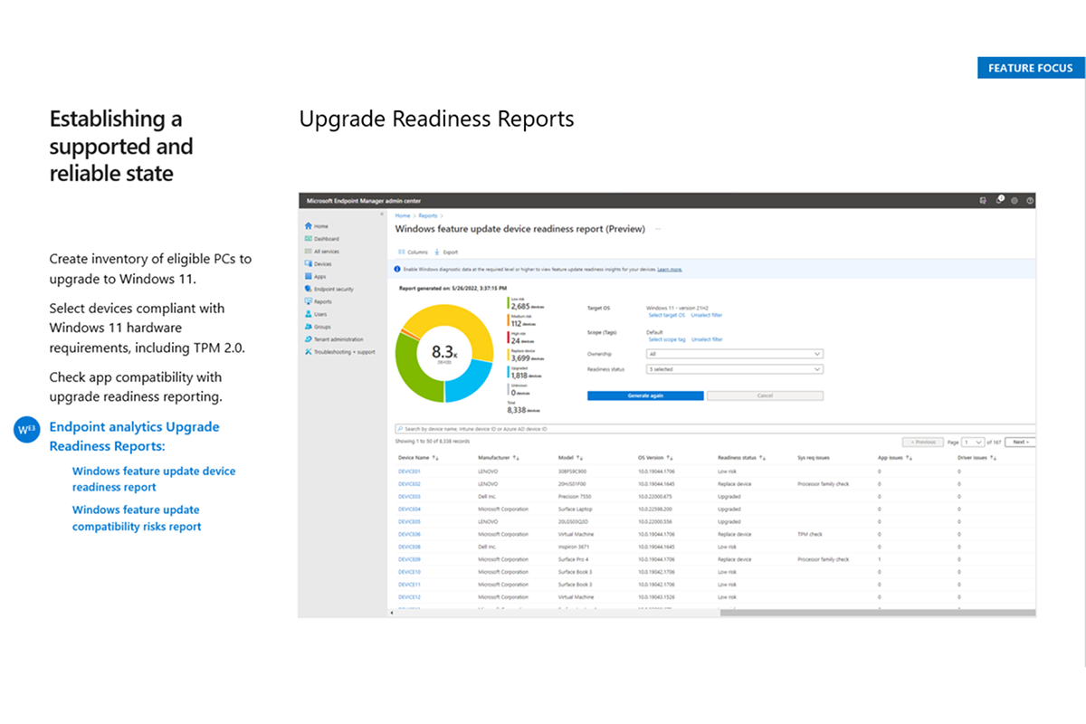Open Dashboard in the sidebar

tap(321, 239)
